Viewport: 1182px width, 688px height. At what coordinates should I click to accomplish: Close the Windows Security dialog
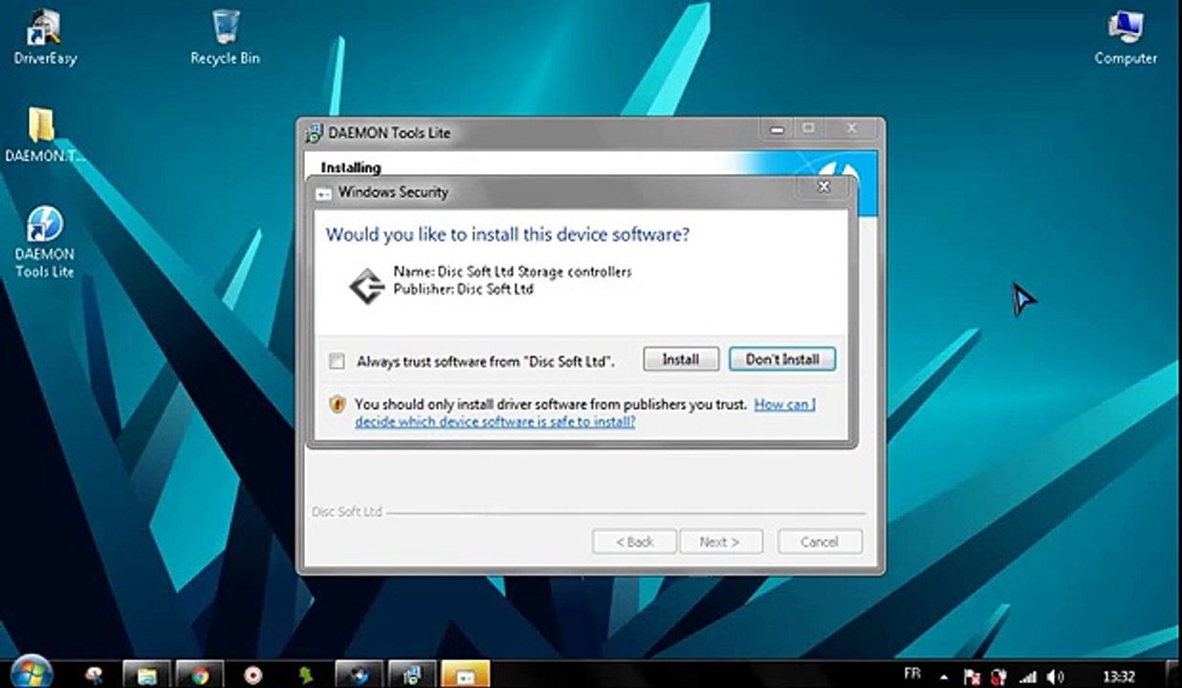click(x=823, y=187)
